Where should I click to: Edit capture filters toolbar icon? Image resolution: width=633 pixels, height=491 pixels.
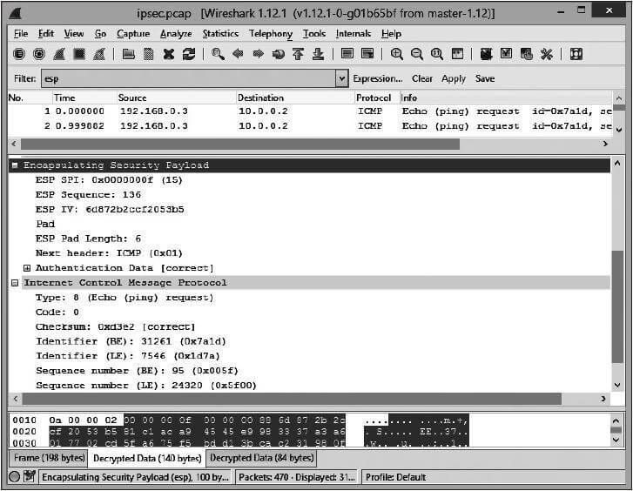486,54
